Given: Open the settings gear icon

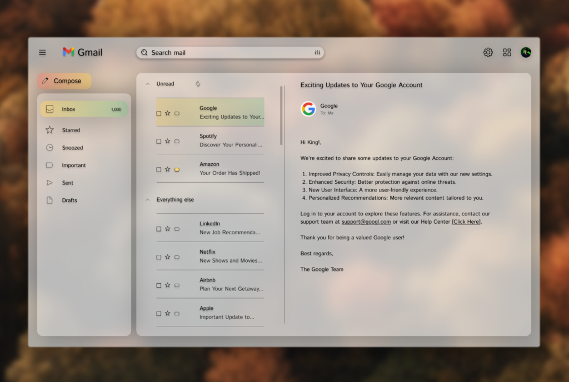Looking at the screenshot, I should tap(488, 52).
